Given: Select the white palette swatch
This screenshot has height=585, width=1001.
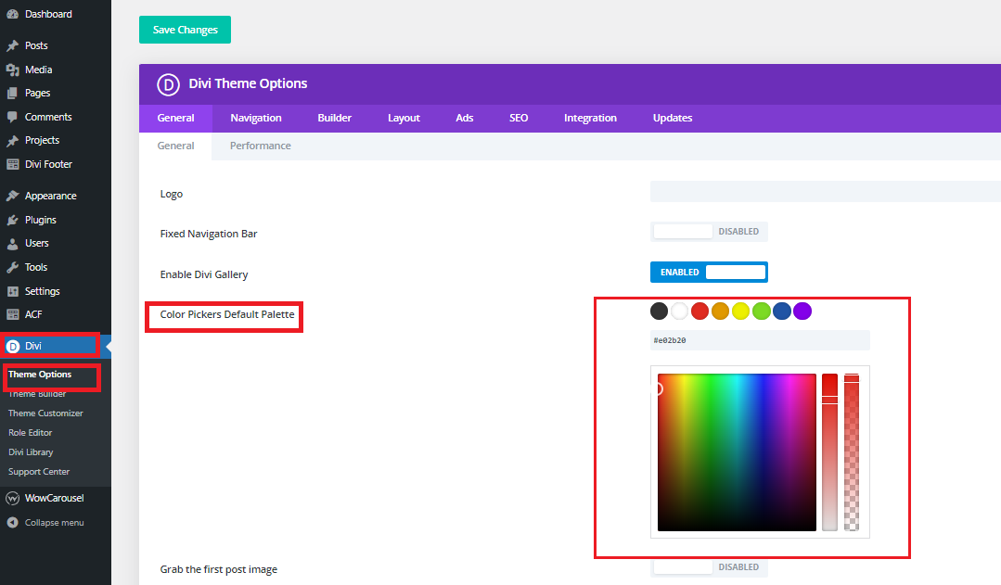Looking at the screenshot, I should point(679,312).
